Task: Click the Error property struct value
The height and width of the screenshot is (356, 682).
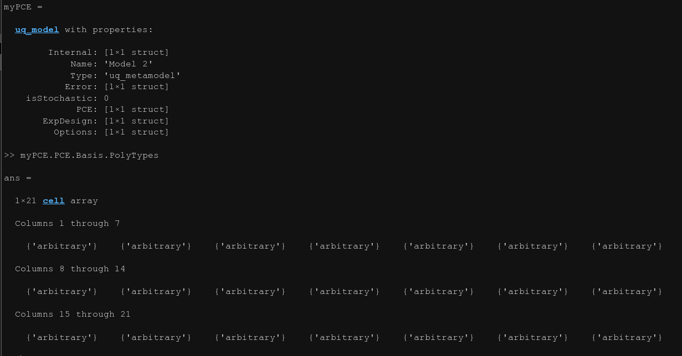Action: point(136,87)
